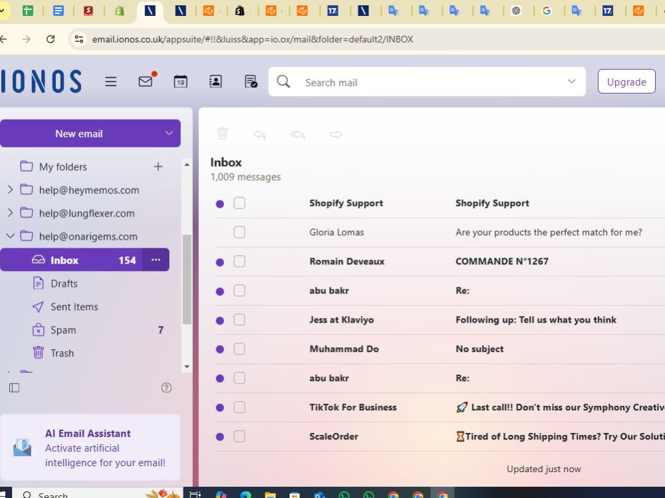Open the No subject email from Muhammad Do
The image size is (665, 498).
[x=479, y=349]
